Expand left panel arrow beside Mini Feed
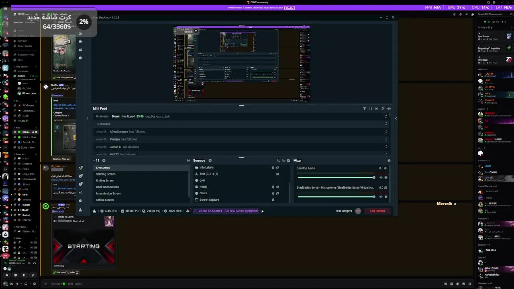Image resolution: width=514 pixels, height=289 pixels. click(88, 118)
